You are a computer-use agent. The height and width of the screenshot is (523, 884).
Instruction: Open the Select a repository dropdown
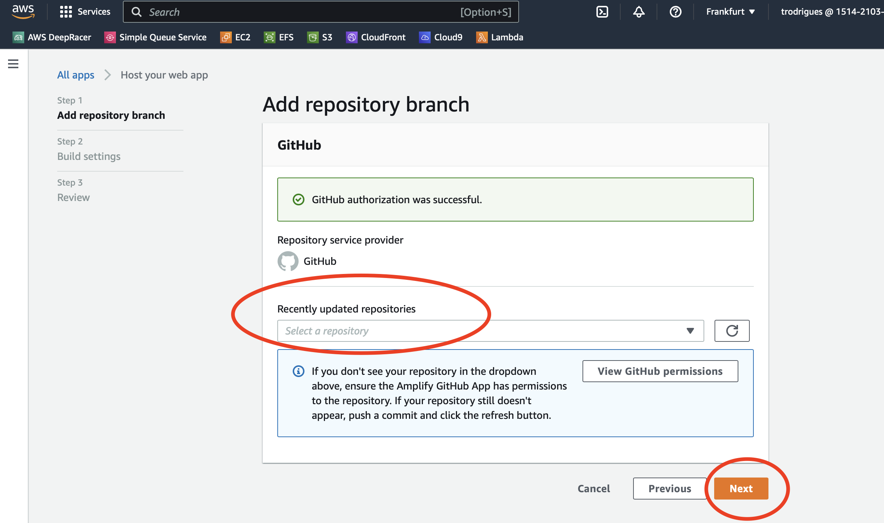click(490, 331)
